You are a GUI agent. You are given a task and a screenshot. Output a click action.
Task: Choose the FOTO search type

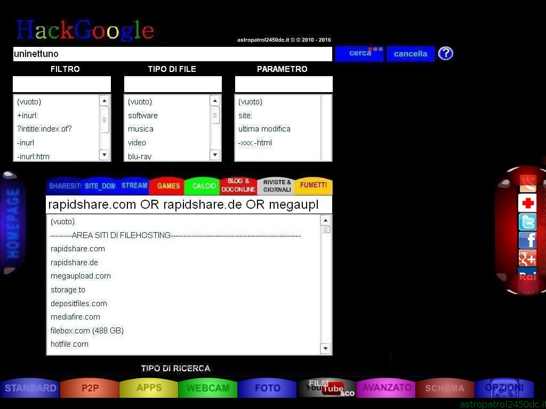[x=267, y=388]
